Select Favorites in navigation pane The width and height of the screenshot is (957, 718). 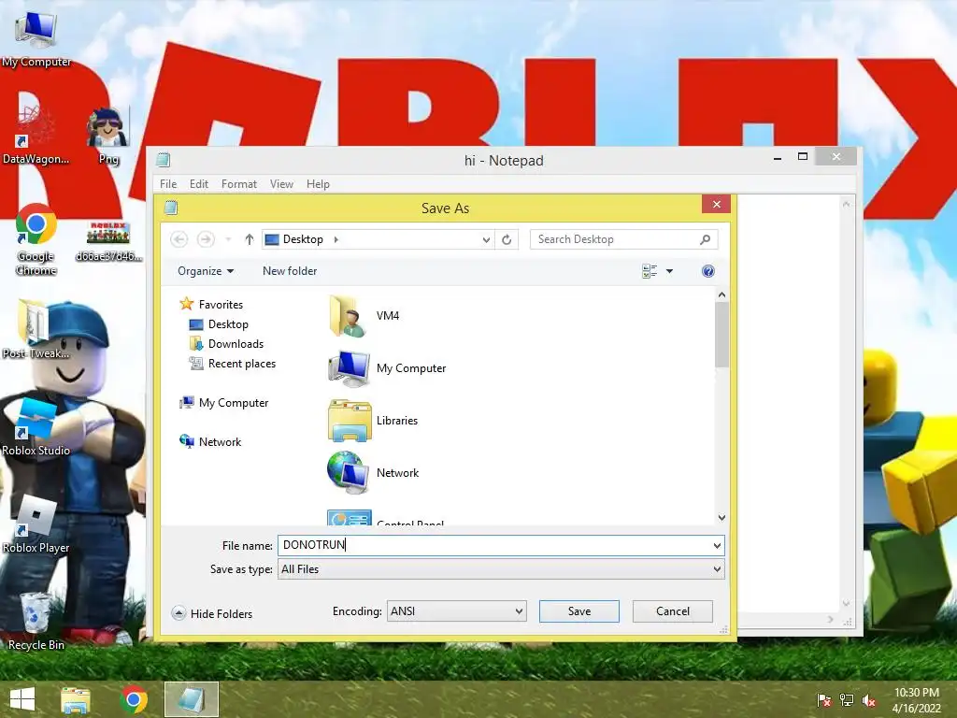click(x=211, y=304)
